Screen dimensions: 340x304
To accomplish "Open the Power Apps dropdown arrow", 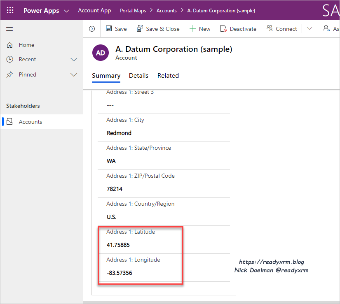I will [x=66, y=11].
